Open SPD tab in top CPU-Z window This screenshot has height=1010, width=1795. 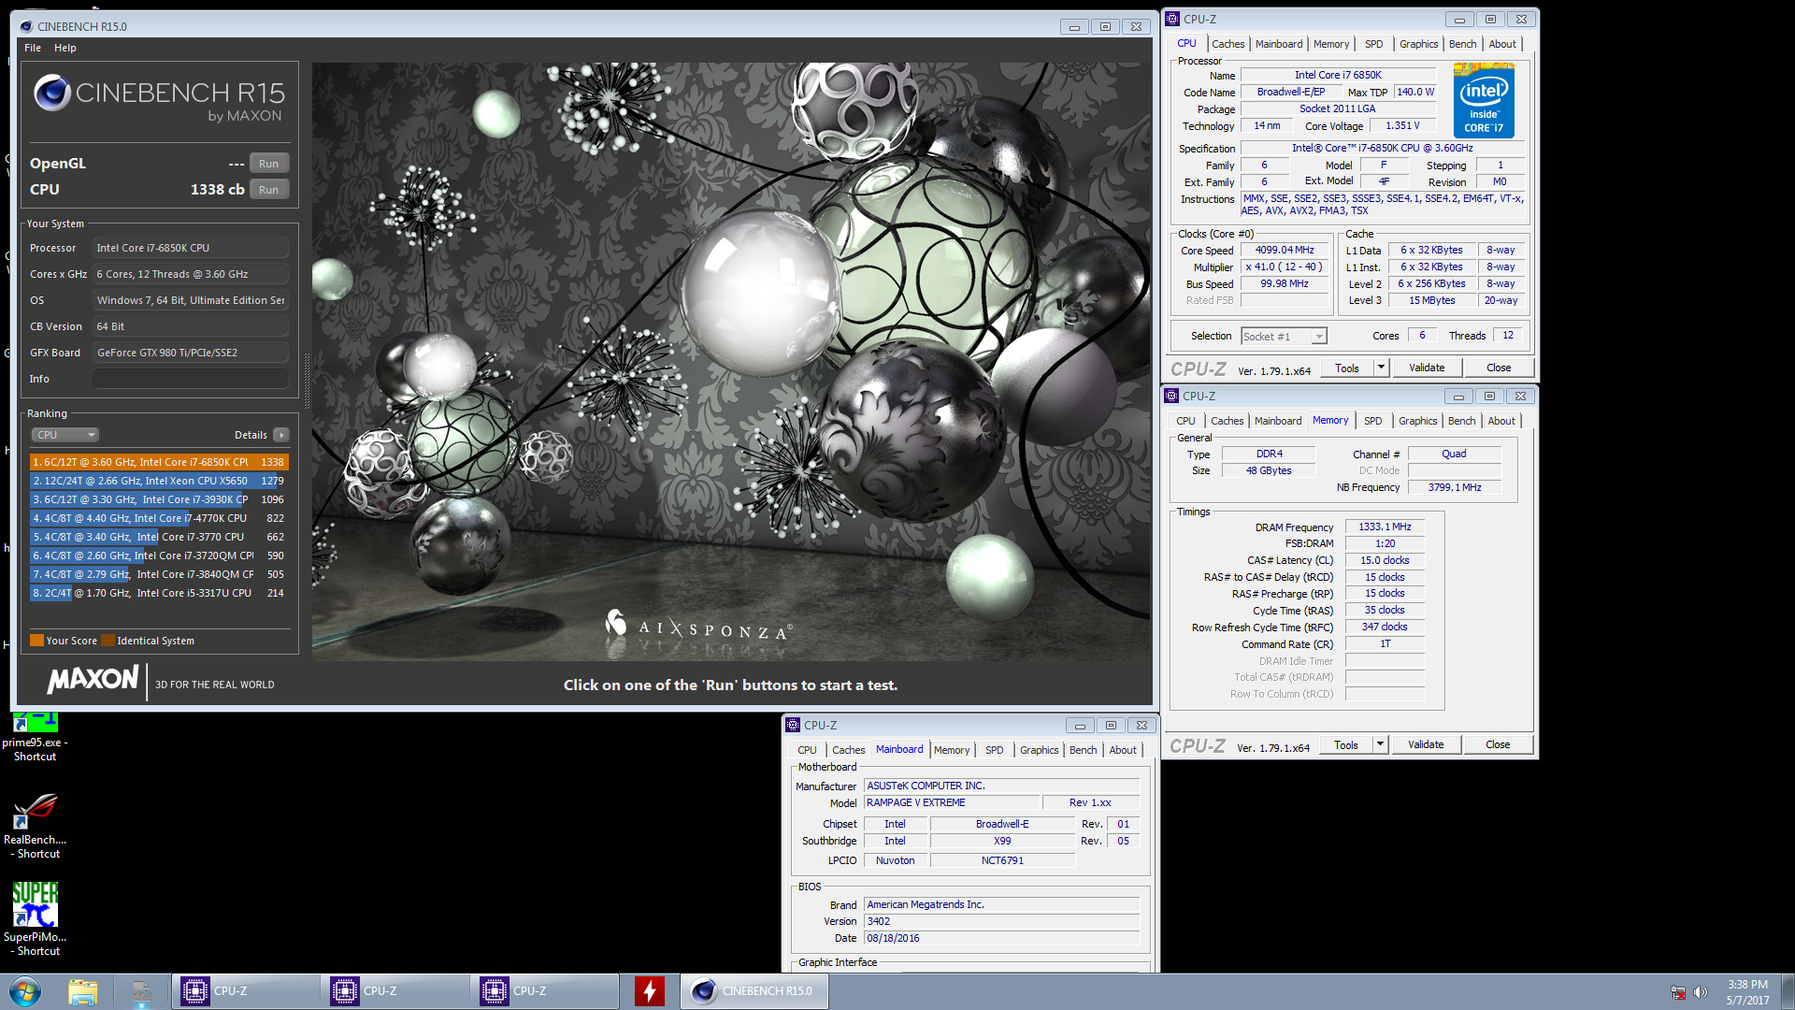coord(1373,44)
